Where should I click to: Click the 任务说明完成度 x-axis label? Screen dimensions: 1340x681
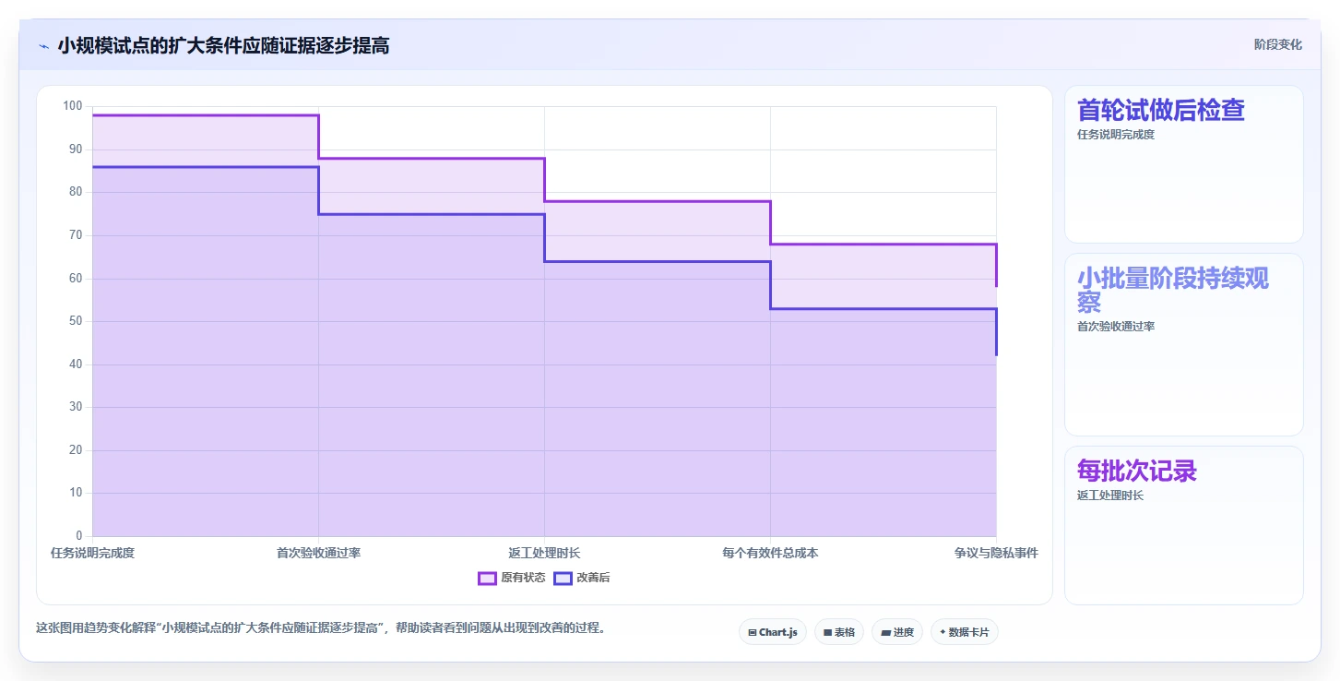tap(93, 553)
